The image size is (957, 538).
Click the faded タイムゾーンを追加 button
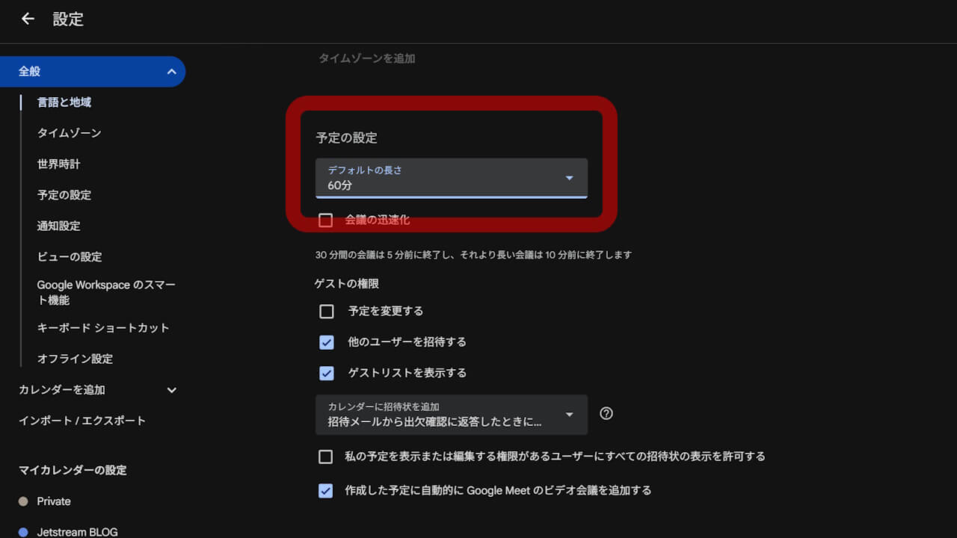(x=367, y=58)
